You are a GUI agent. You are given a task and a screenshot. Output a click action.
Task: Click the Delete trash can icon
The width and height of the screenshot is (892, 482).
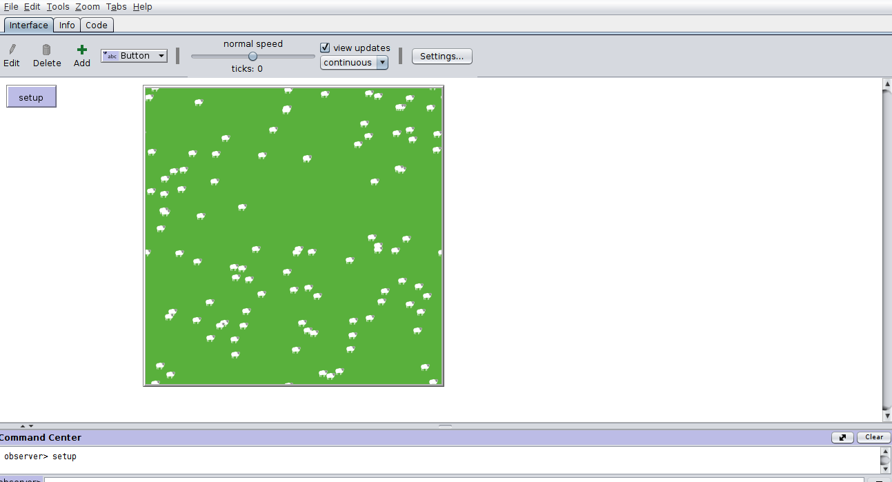46,50
